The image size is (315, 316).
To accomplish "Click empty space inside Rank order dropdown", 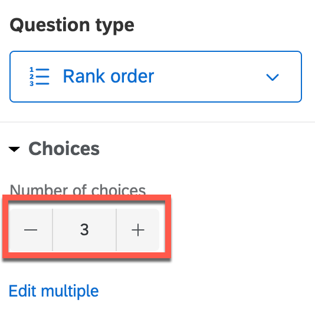I will [x=210, y=77].
